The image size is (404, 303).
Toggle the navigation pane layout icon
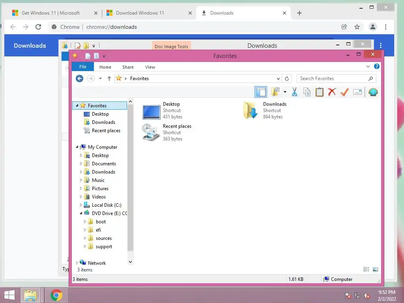point(261,92)
